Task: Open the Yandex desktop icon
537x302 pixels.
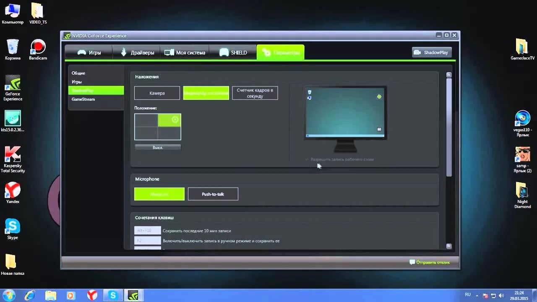Action: pos(13,193)
